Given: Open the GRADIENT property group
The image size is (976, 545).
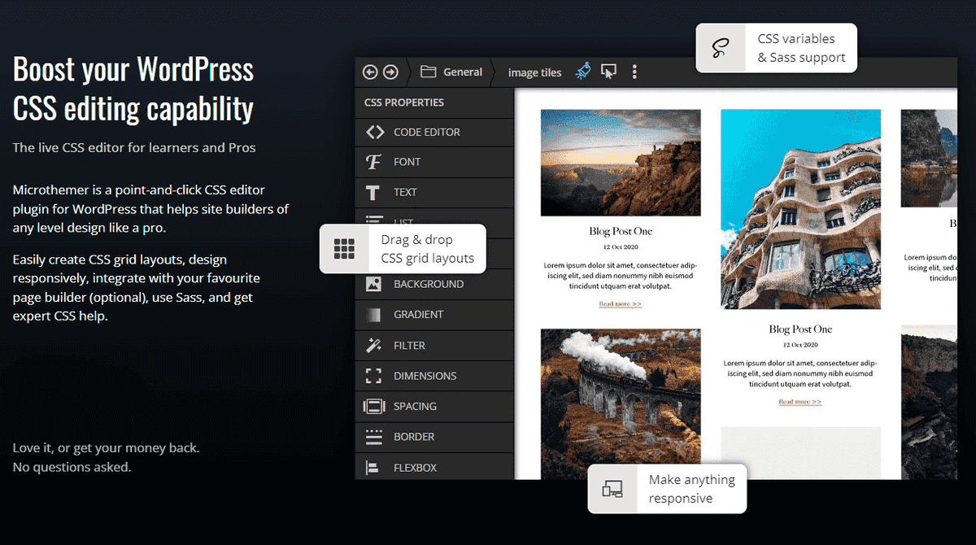Looking at the screenshot, I should click(434, 315).
